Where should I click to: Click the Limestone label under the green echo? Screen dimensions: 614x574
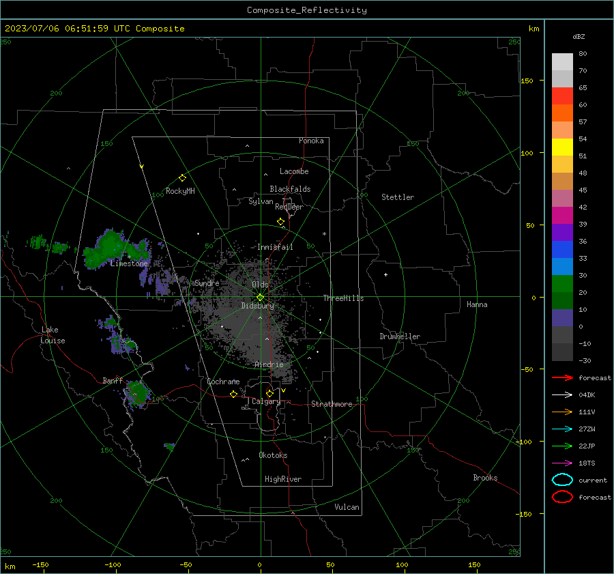(x=129, y=263)
